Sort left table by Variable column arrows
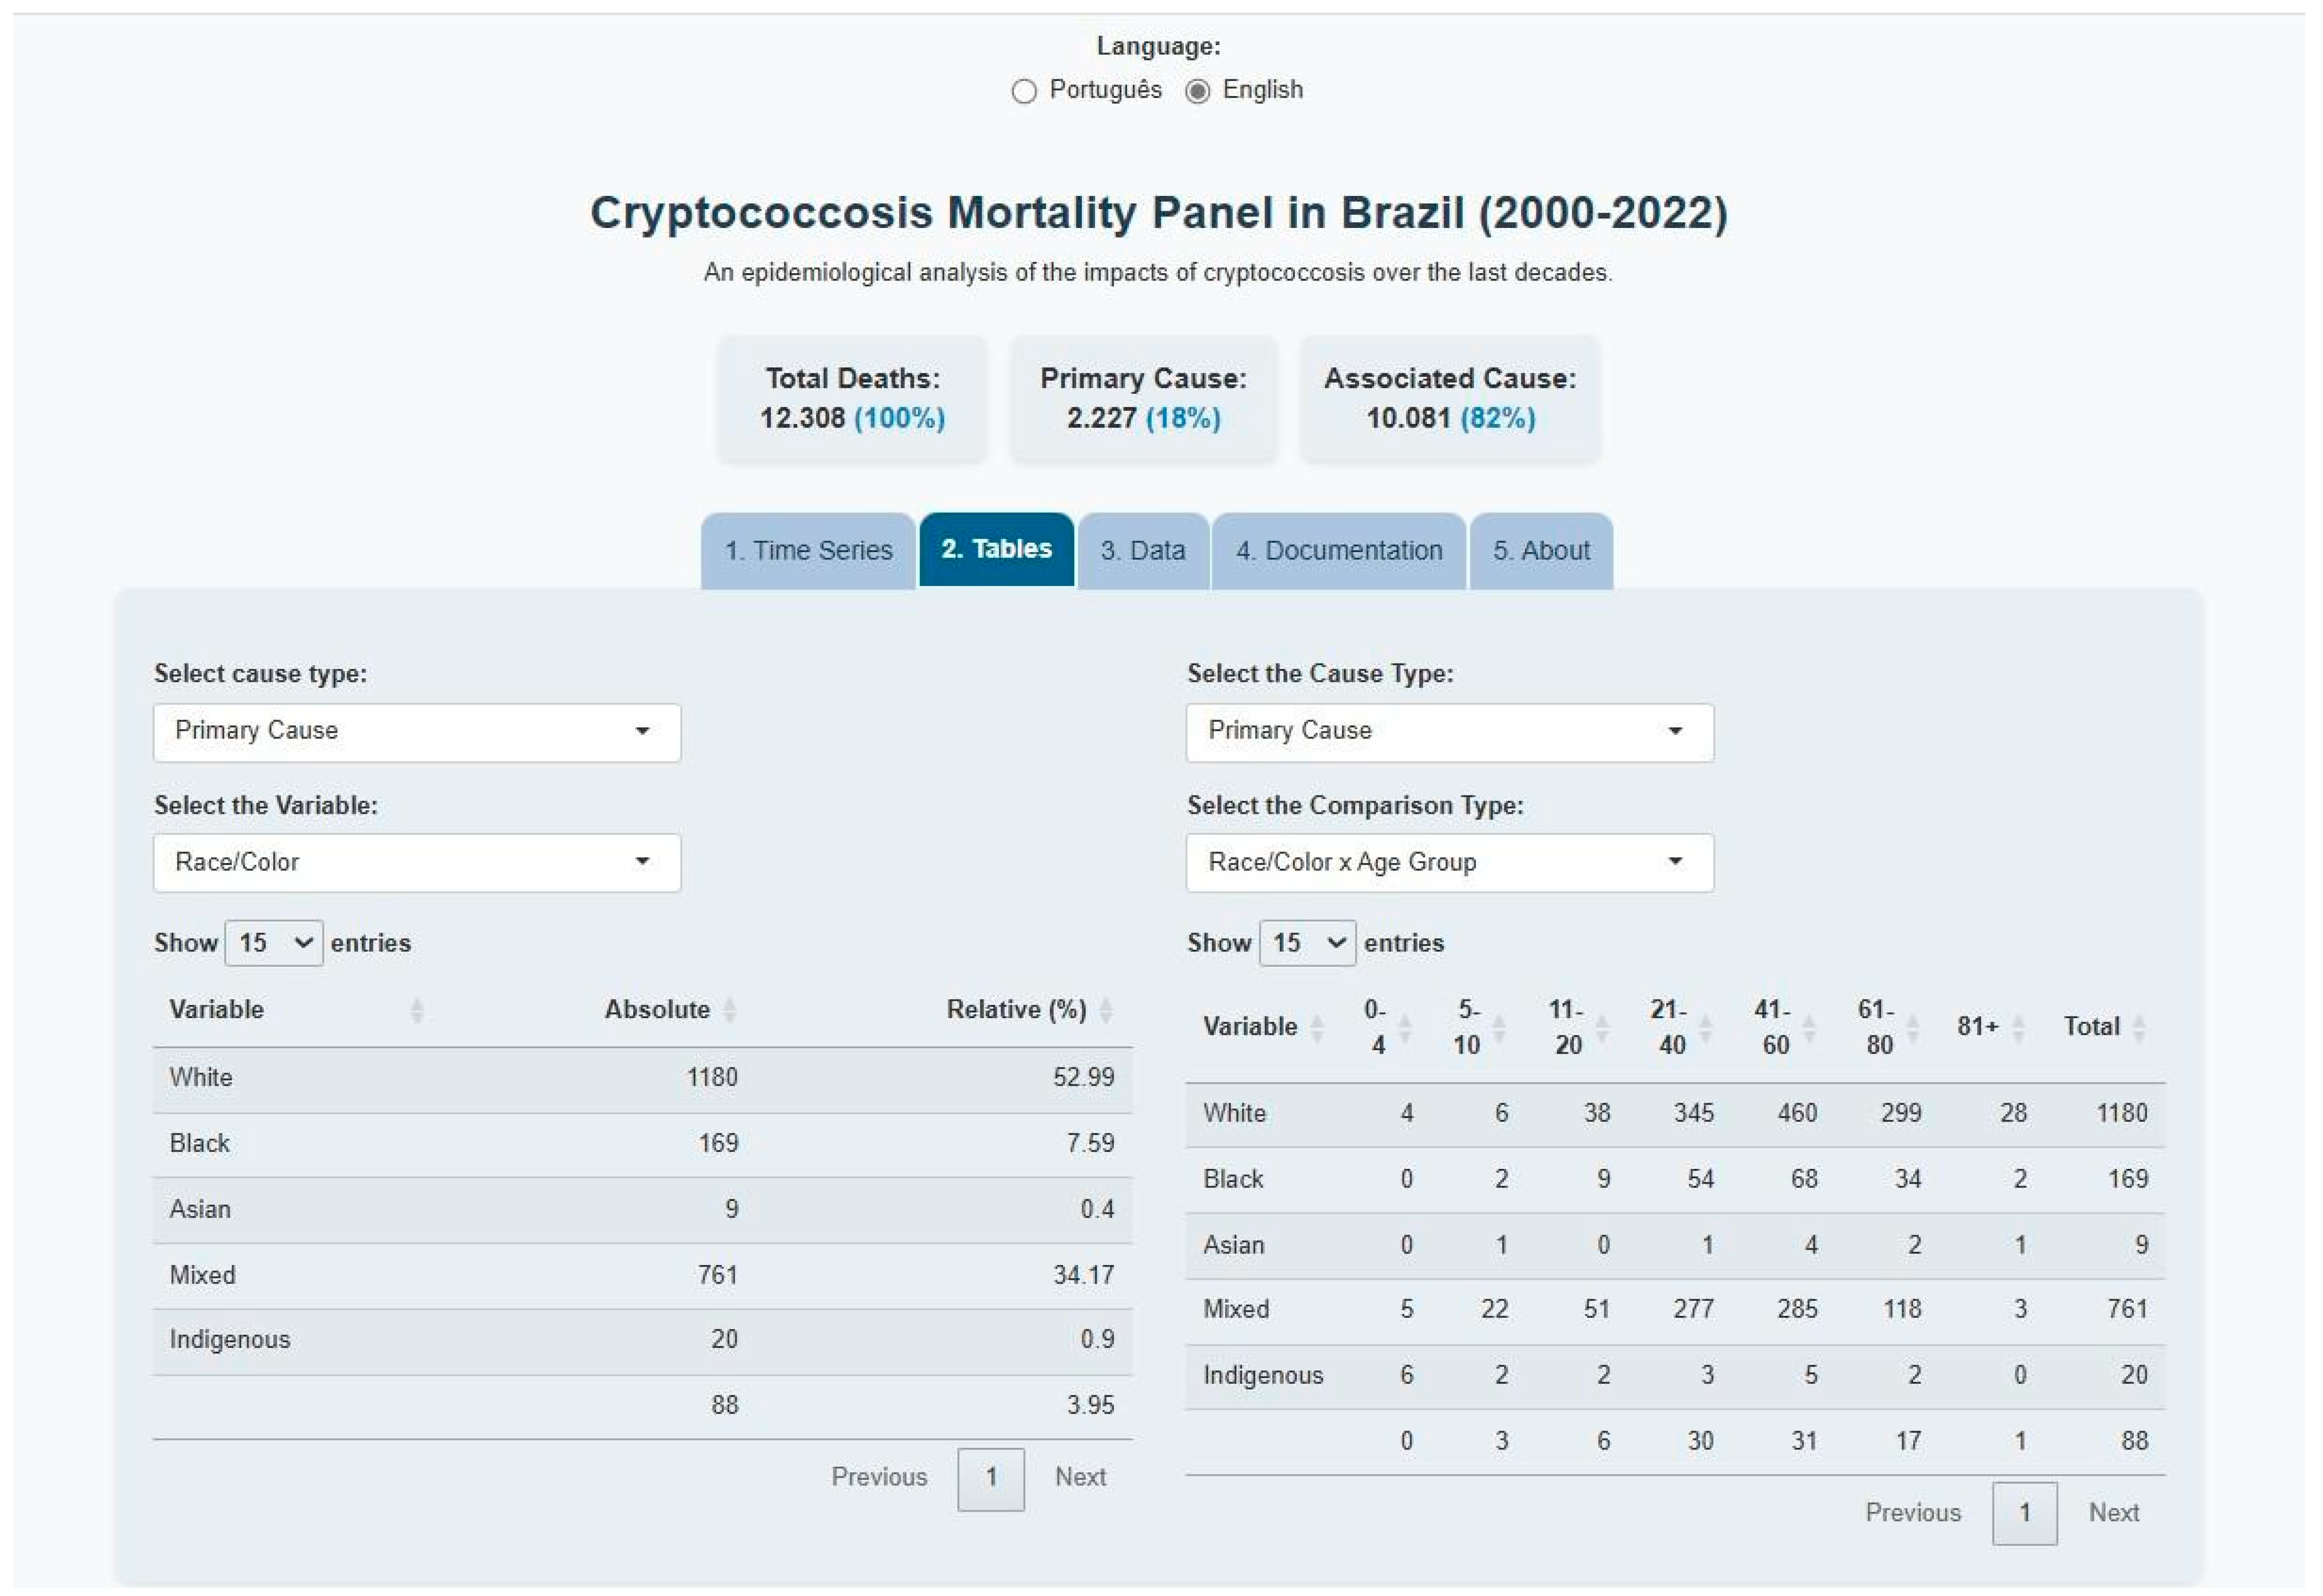This screenshot has width=2323, height=1596. pos(417,1011)
